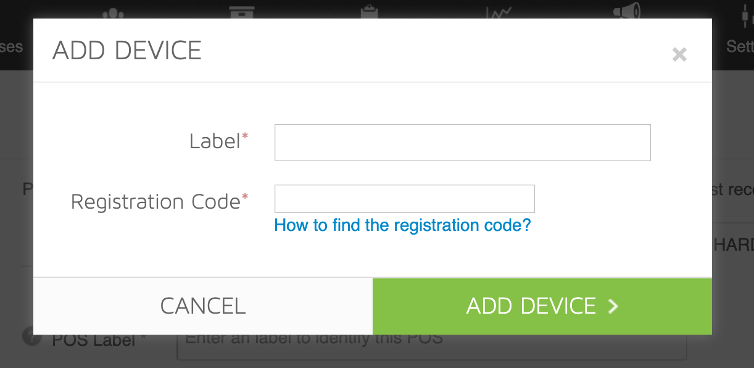This screenshot has width=754, height=368.
Task: Click the chevron arrow on Add Device button
Action: tap(613, 306)
